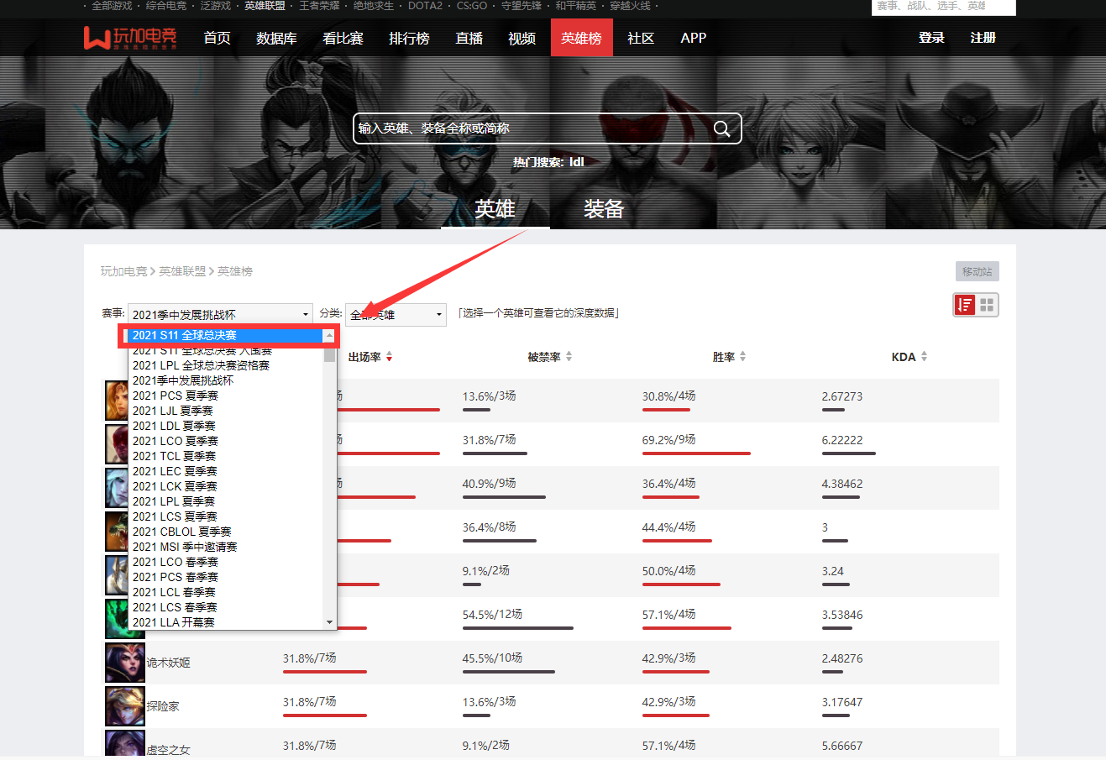Viewport: 1106px width, 760px height.
Task: Select 2021 LDL 夏季赛 option
Action: tap(226, 426)
